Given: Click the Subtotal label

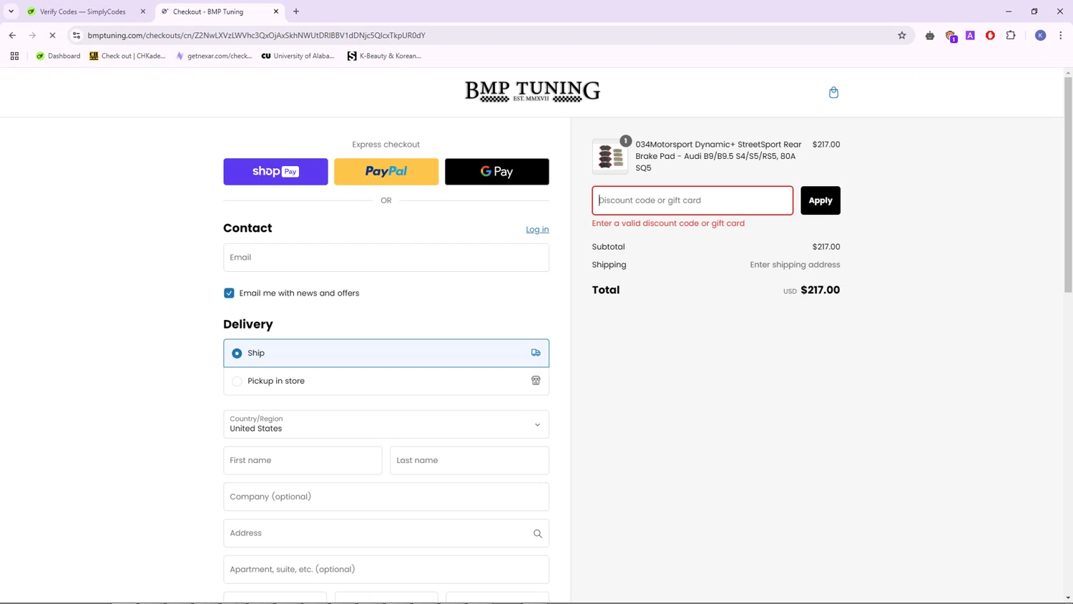Looking at the screenshot, I should 608,247.
